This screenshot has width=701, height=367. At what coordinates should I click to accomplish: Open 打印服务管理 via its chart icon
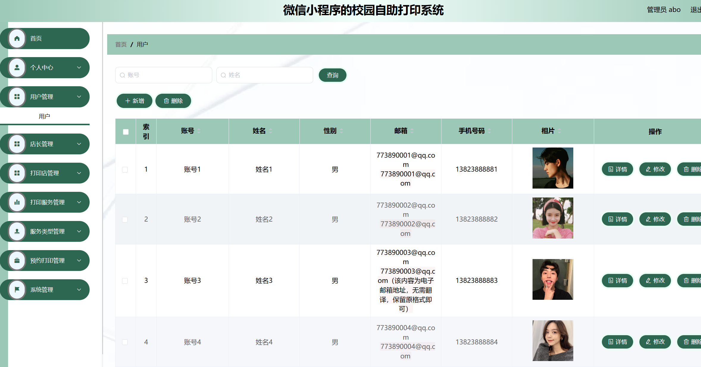(x=17, y=202)
